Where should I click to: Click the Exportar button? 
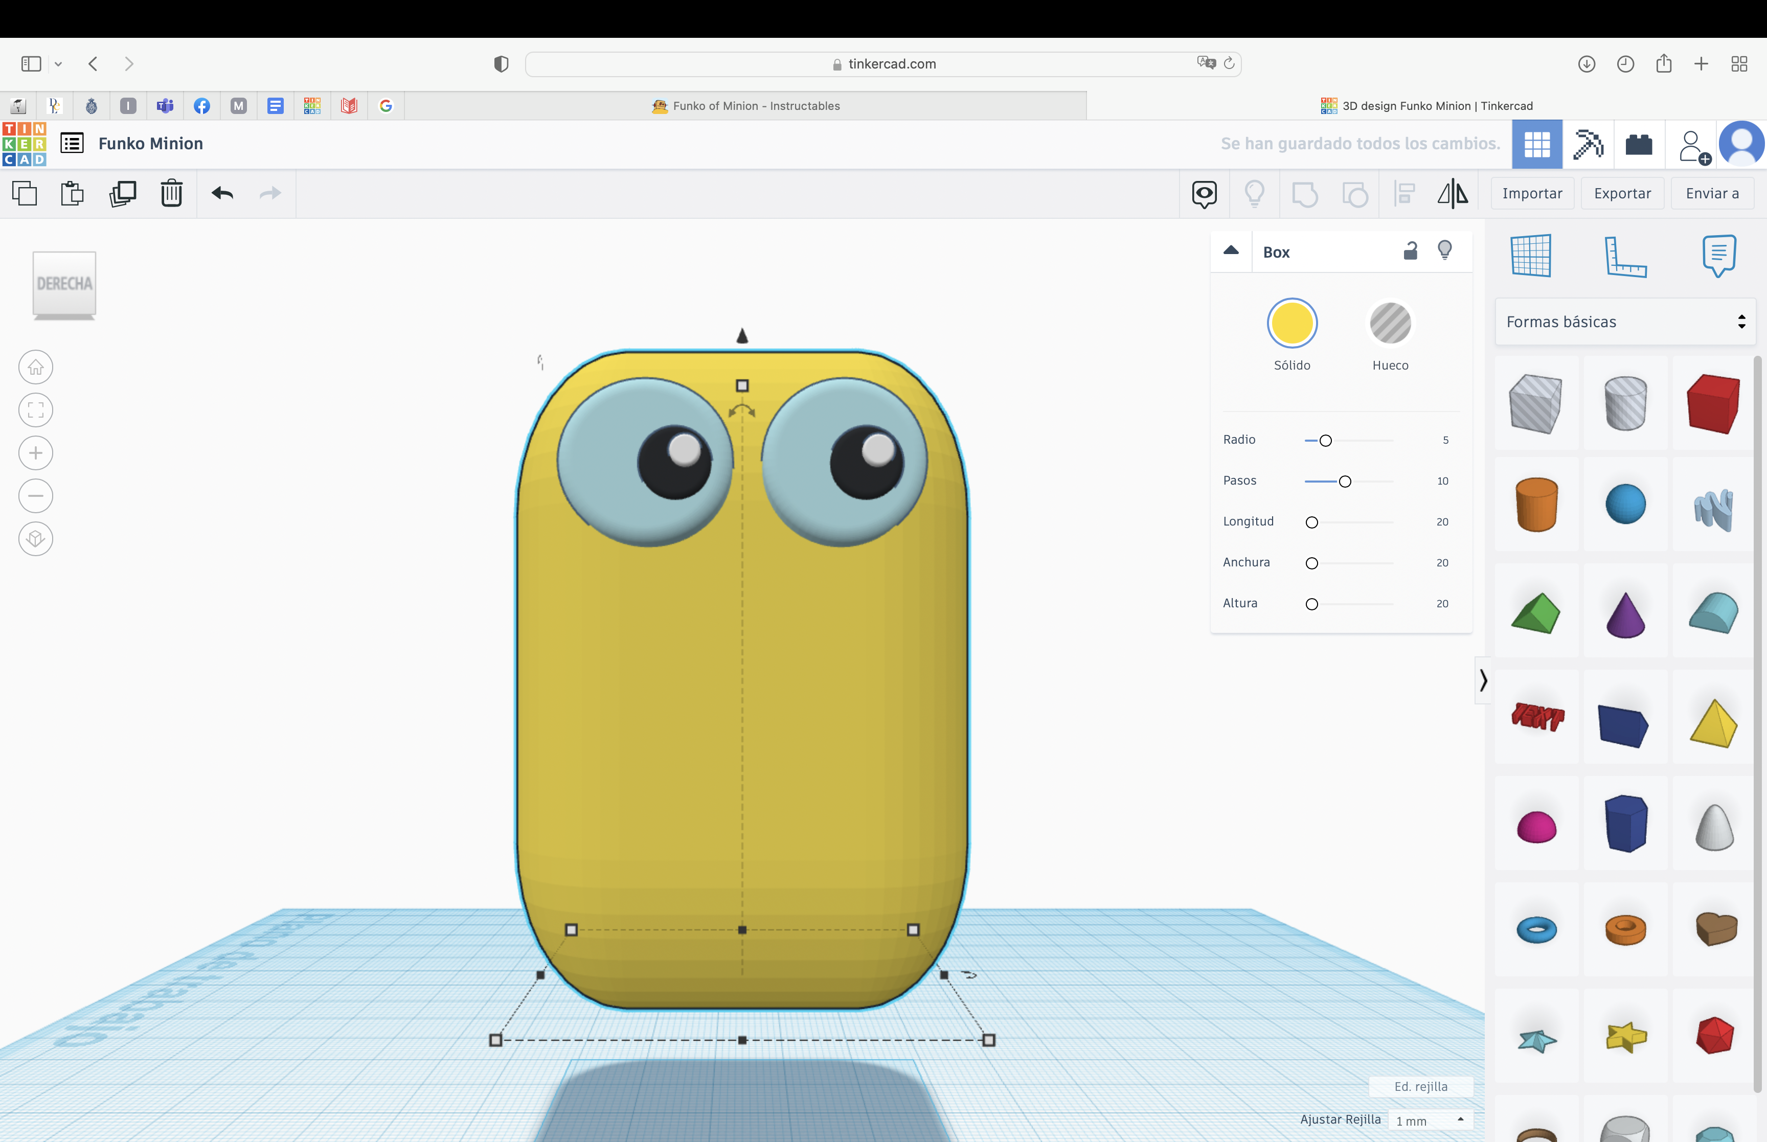(x=1622, y=194)
